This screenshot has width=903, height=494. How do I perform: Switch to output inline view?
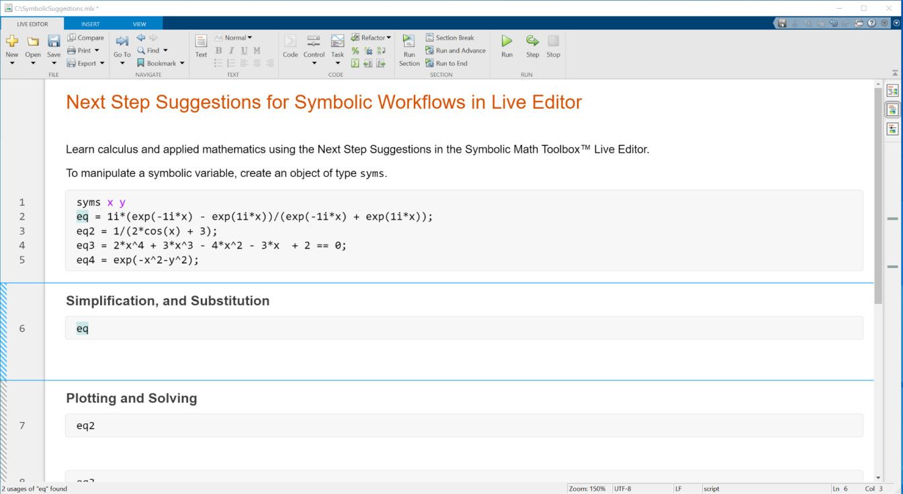click(892, 110)
